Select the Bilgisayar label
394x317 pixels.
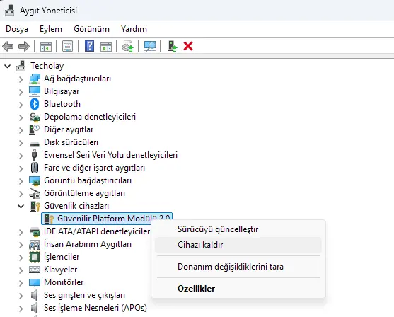pos(62,91)
